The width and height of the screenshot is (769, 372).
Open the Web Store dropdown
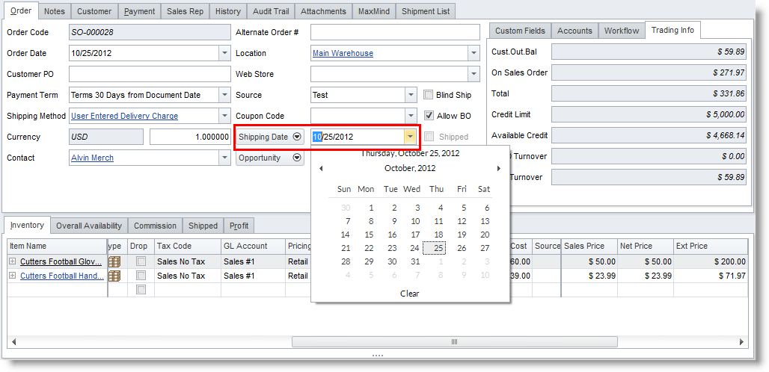point(474,75)
